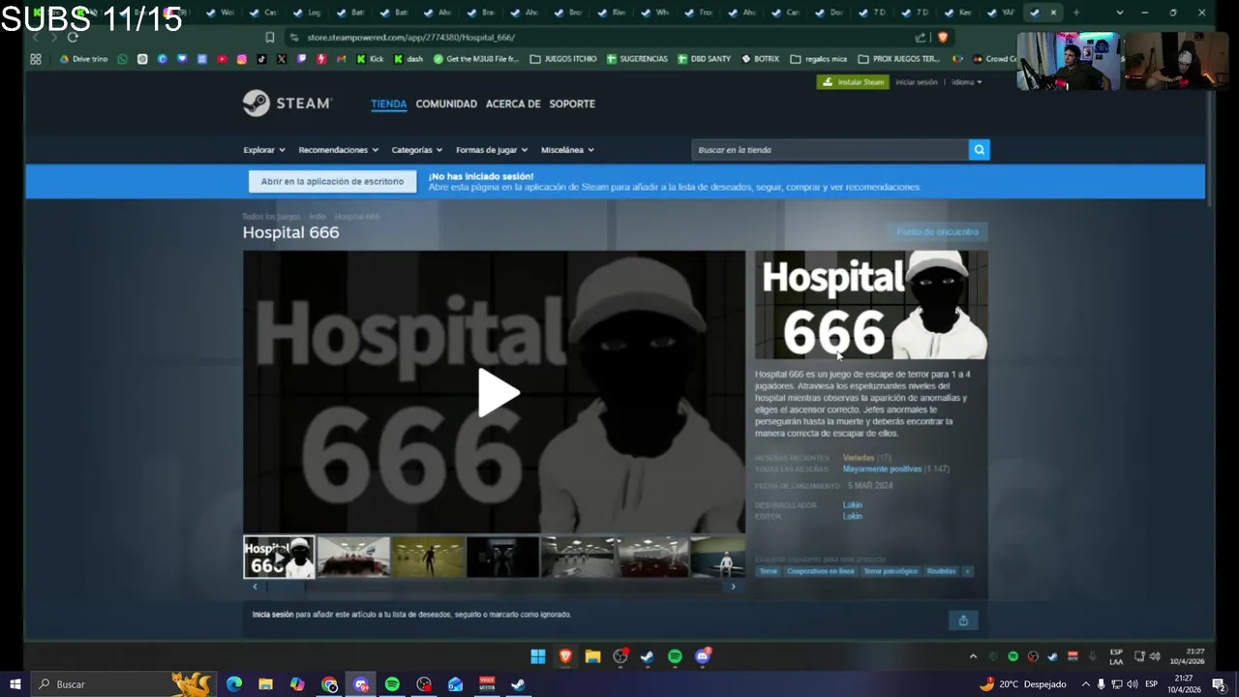Click Abrir en la aplicación de escritorio

[332, 181]
